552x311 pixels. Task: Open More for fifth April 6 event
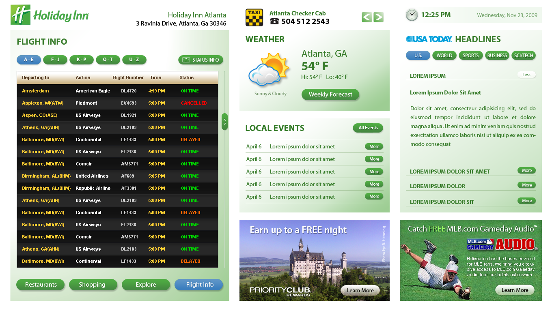point(374,196)
